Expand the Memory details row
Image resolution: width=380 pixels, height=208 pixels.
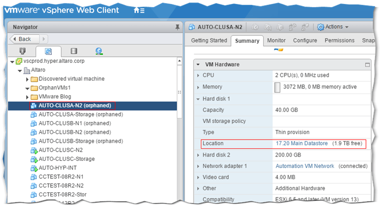[x=198, y=87]
